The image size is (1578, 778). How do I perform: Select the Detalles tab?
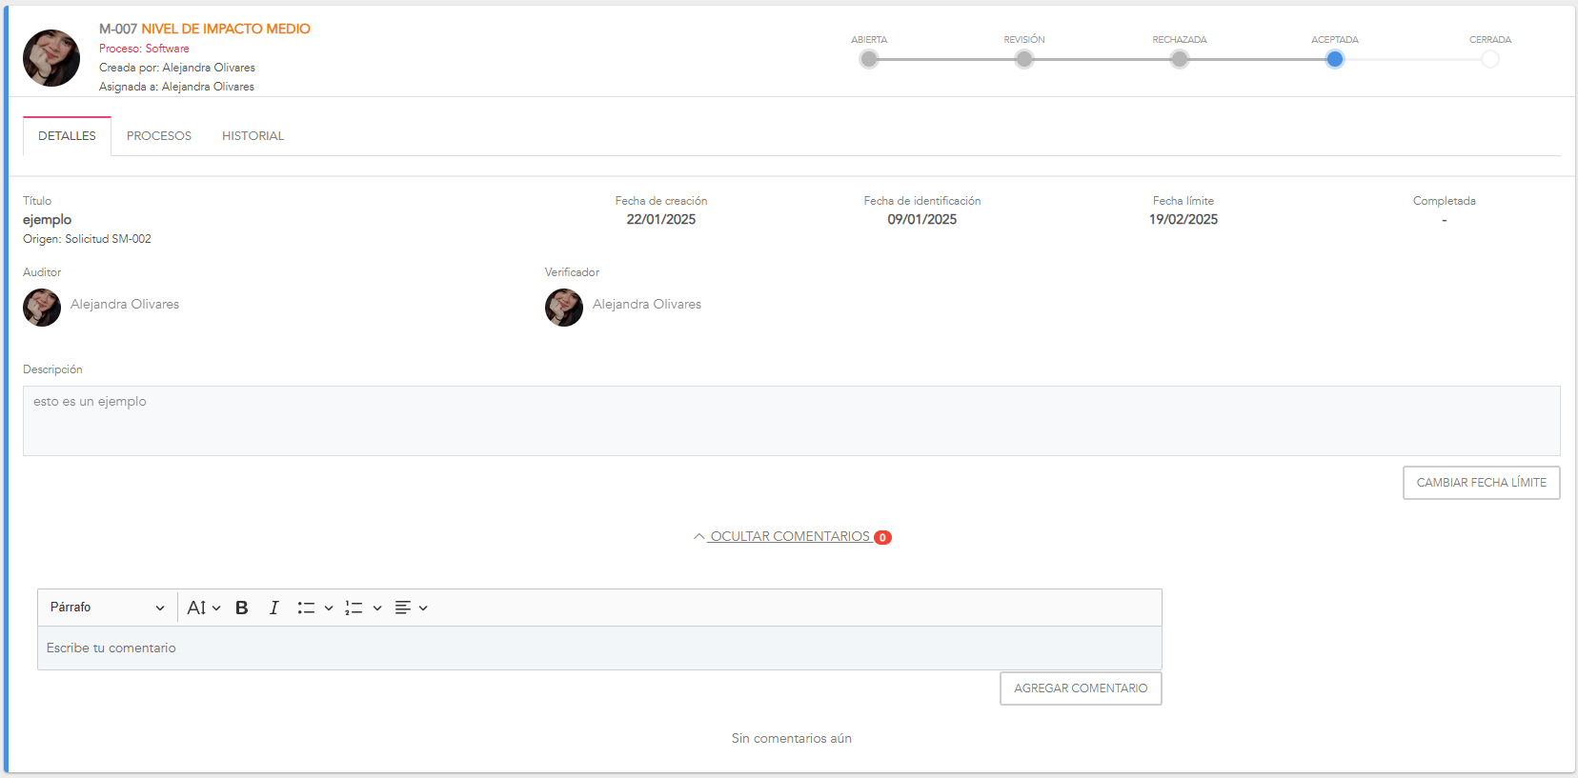click(67, 136)
